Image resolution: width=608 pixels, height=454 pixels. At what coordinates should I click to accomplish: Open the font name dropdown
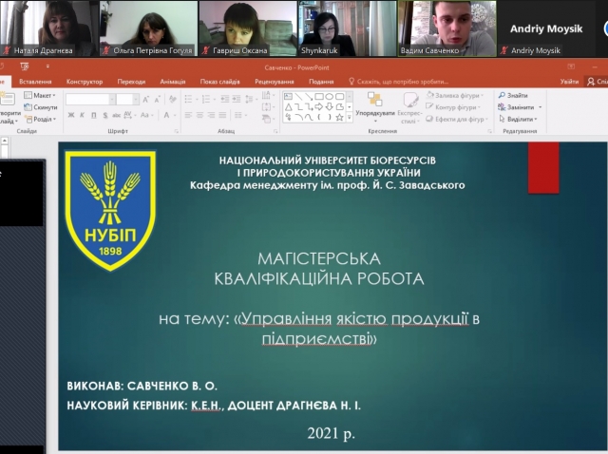[x=112, y=100]
